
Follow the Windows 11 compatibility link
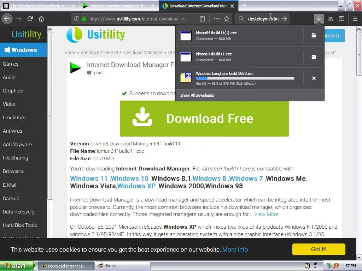[x=89, y=178]
